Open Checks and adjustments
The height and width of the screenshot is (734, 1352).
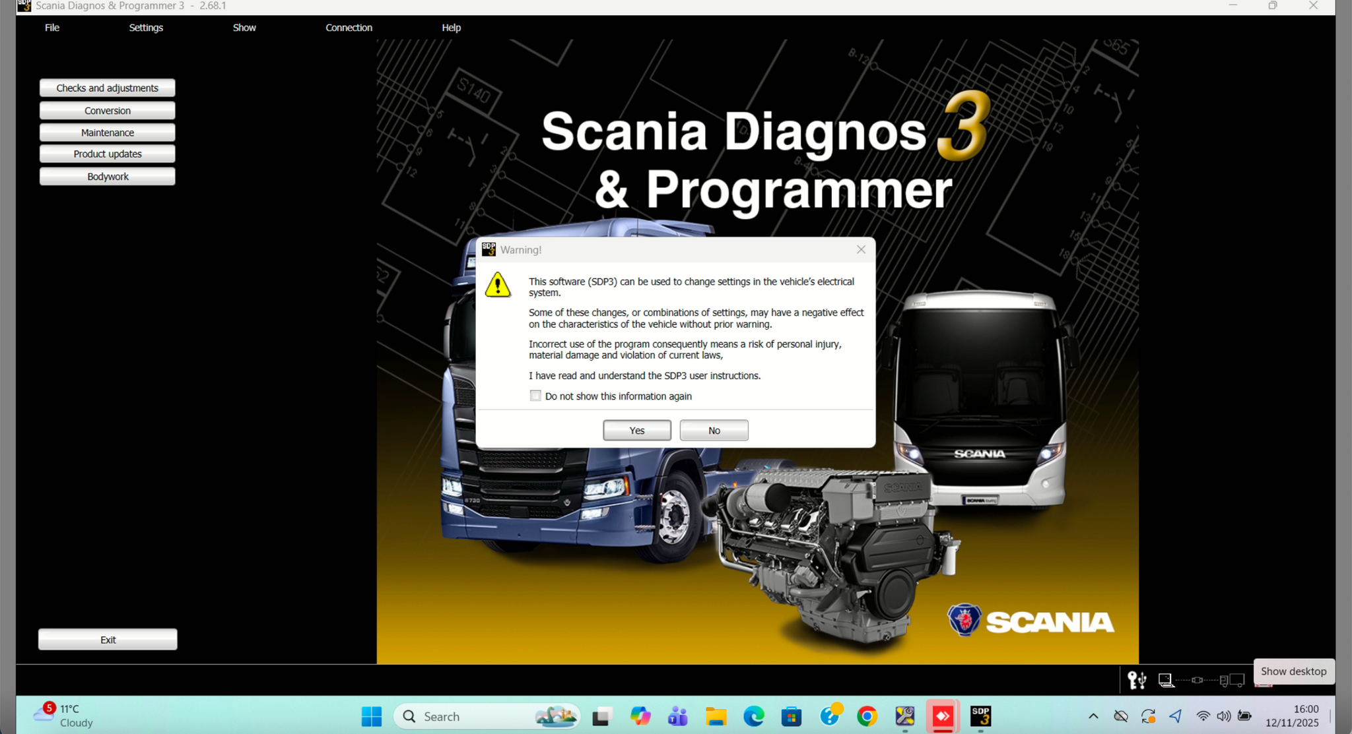107,88
